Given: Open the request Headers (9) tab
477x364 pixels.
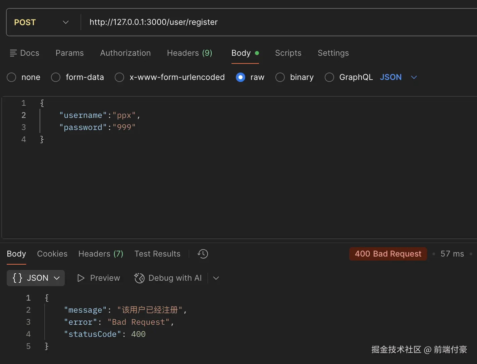Looking at the screenshot, I should pyautogui.click(x=190, y=53).
